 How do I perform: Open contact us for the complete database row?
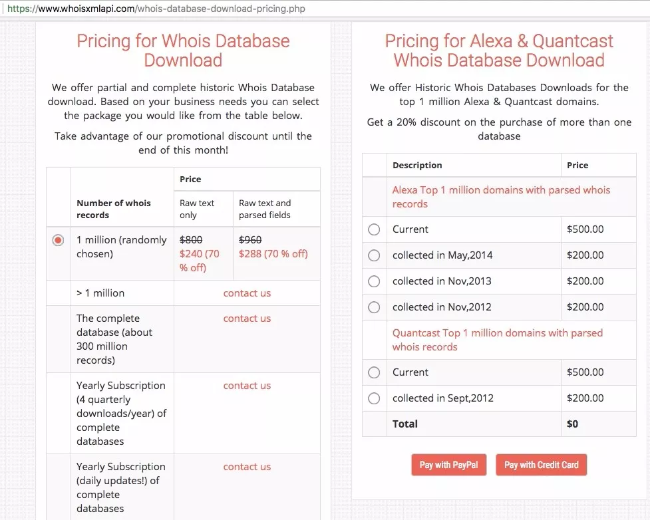click(247, 319)
